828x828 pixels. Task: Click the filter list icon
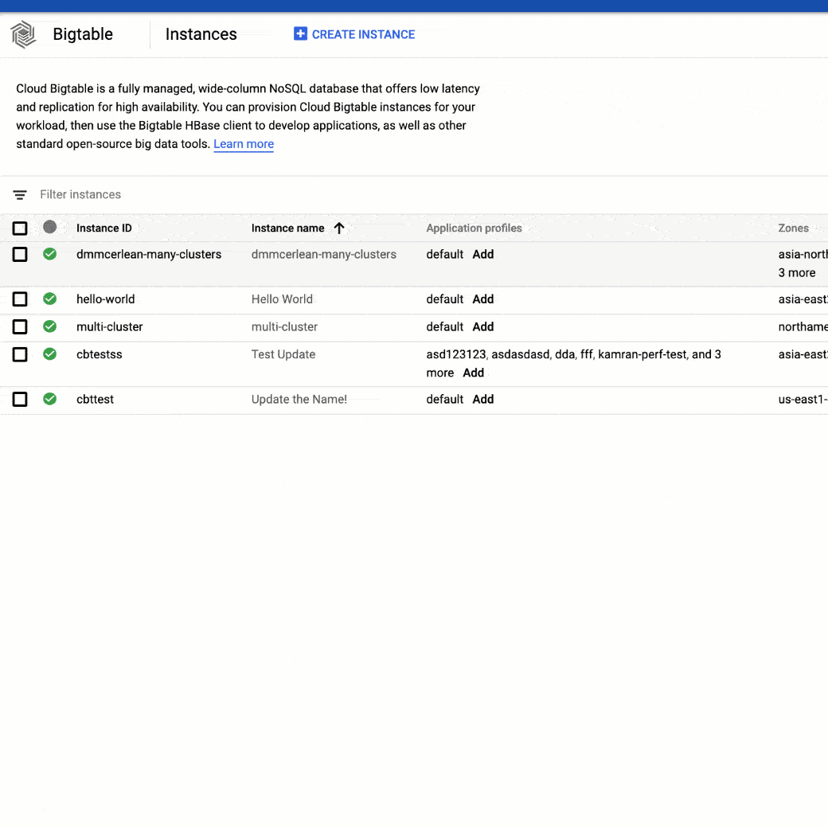(x=20, y=195)
